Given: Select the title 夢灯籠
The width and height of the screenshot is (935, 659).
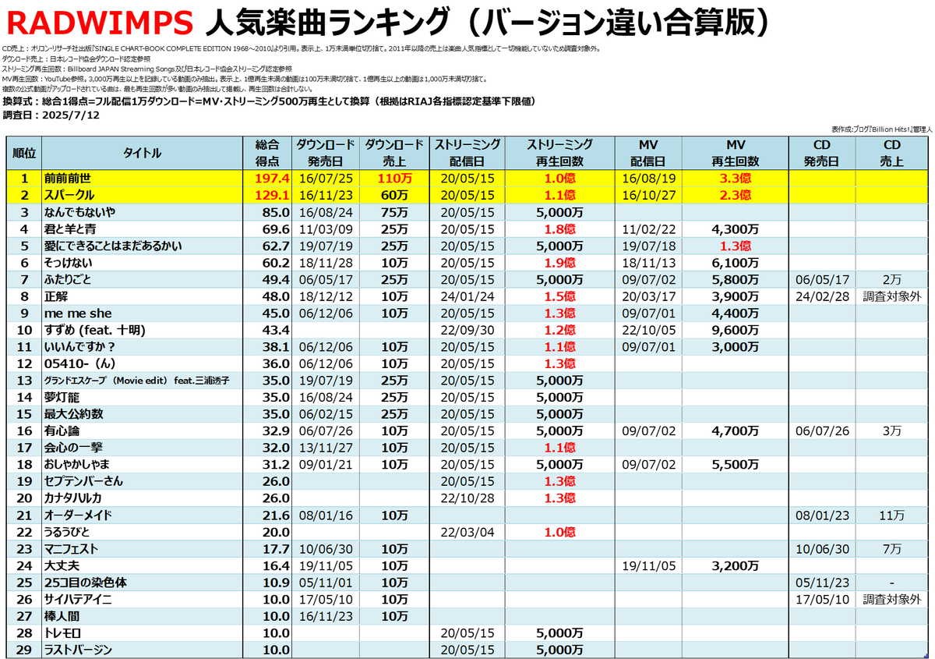Looking at the screenshot, I should [x=62, y=397].
